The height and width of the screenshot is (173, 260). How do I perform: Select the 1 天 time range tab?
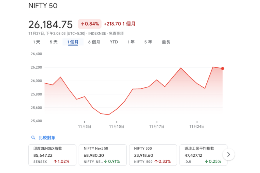[x=37, y=42]
